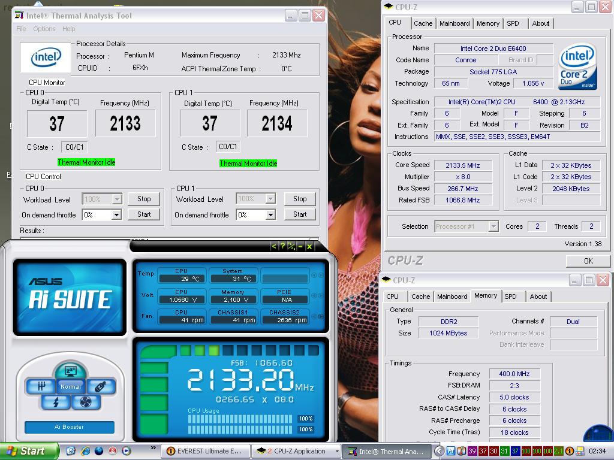Click the Start button on taskbar
614x460 pixels.
pyautogui.click(x=29, y=451)
